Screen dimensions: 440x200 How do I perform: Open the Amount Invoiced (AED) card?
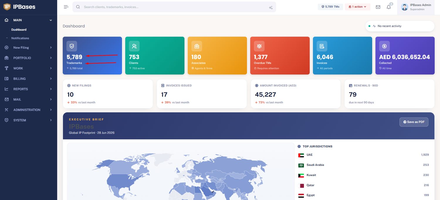(x=296, y=94)
